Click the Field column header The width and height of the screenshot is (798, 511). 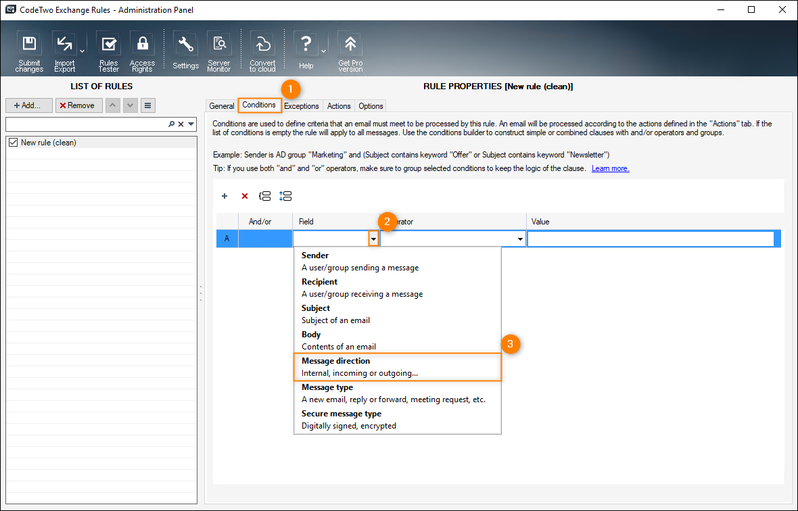click(336, 222)
